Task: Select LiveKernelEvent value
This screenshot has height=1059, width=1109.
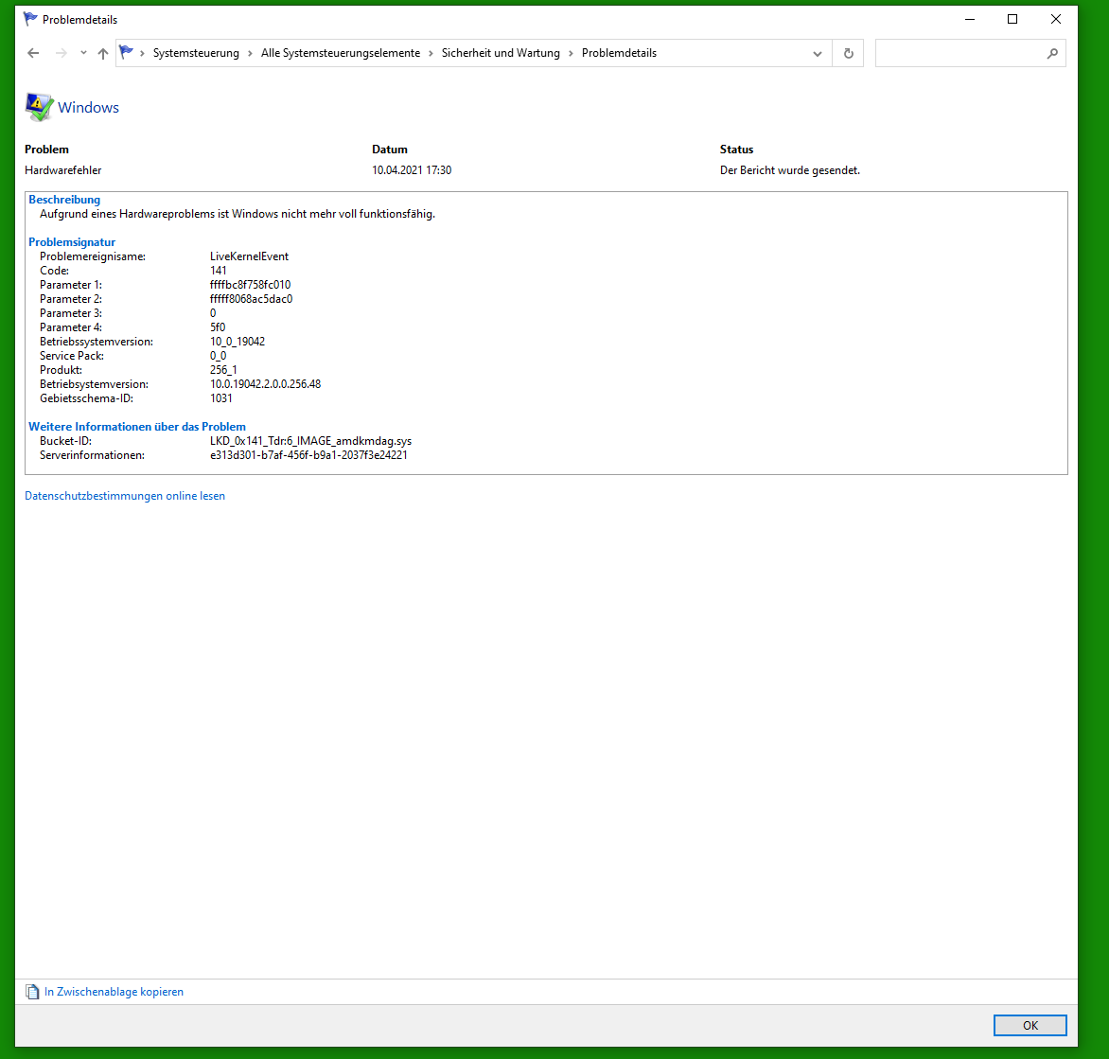Action: pos(249,256)
